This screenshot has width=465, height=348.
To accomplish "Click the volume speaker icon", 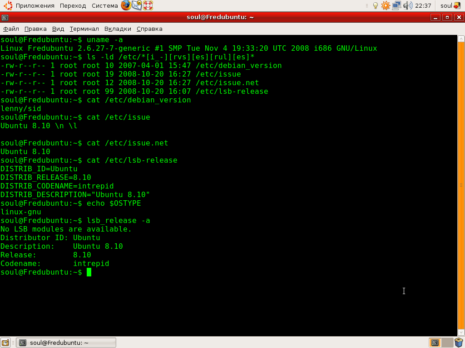I will pyautogui.click(x=408, y=5).
